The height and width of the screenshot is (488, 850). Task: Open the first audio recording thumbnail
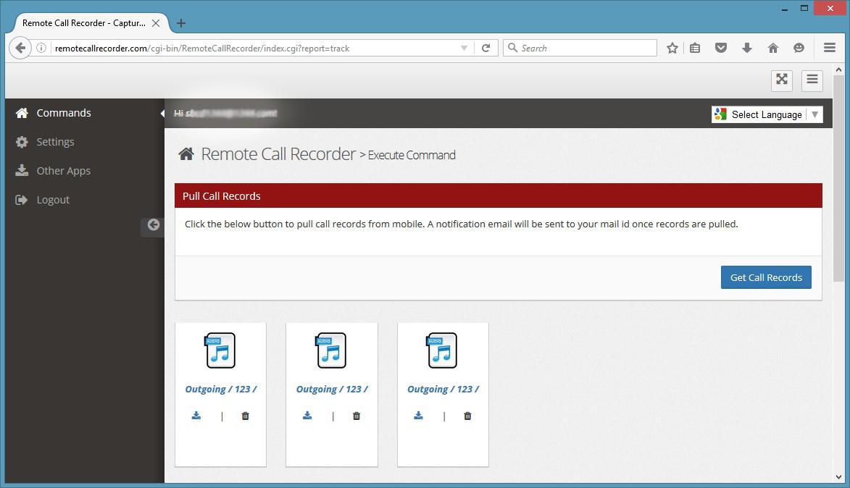point(220,350)
